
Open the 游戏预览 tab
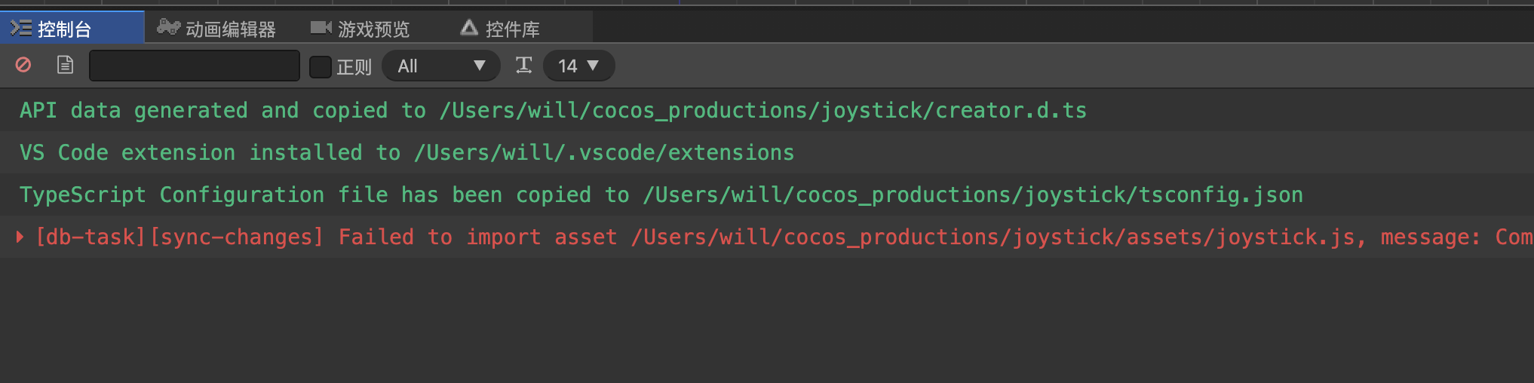click(x=373, y=29)
